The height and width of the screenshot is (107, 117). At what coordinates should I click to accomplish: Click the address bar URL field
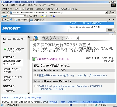57,13
